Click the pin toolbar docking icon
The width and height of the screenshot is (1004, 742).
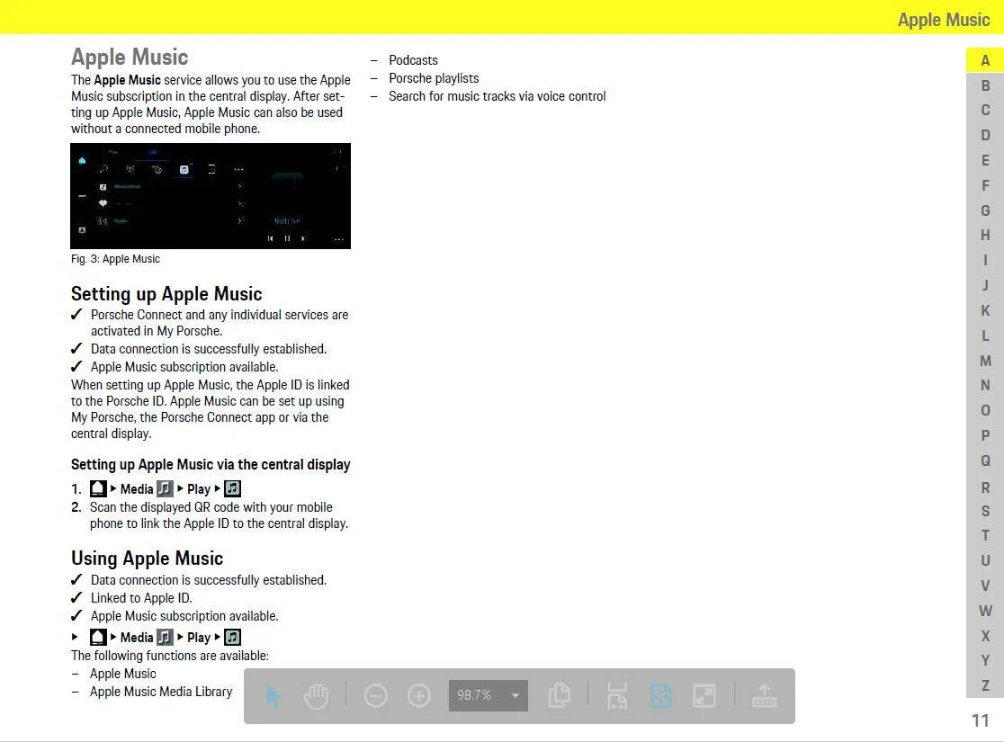pos(765,696)
